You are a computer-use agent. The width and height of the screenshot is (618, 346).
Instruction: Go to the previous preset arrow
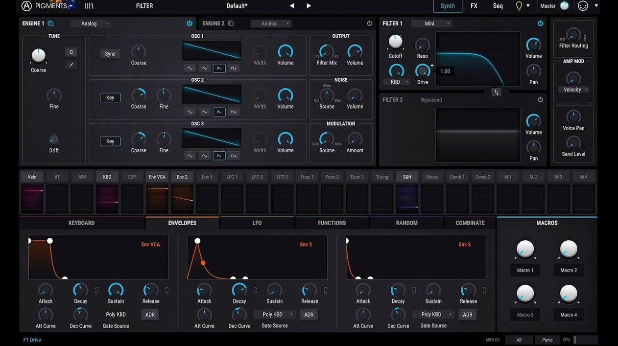tap(292, 6)
